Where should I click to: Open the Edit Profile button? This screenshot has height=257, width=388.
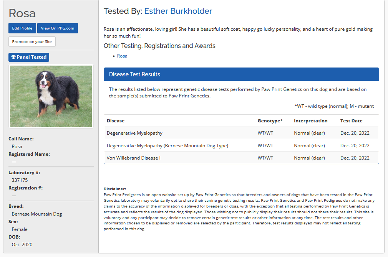point(22,28)
